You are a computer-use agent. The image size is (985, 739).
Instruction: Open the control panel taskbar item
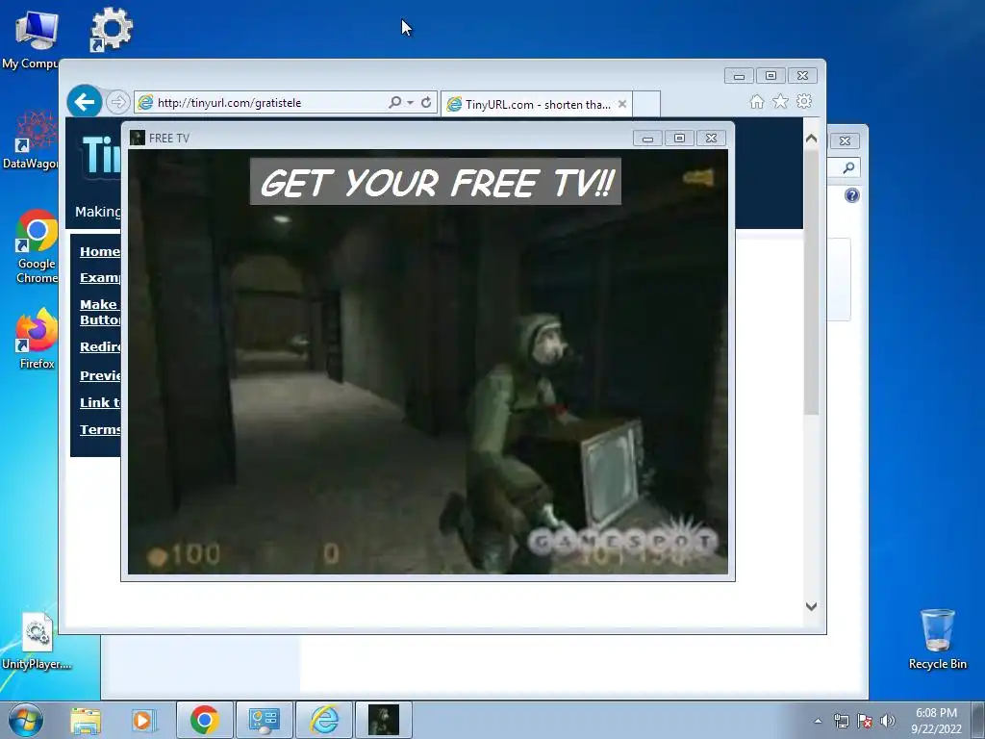264,720
